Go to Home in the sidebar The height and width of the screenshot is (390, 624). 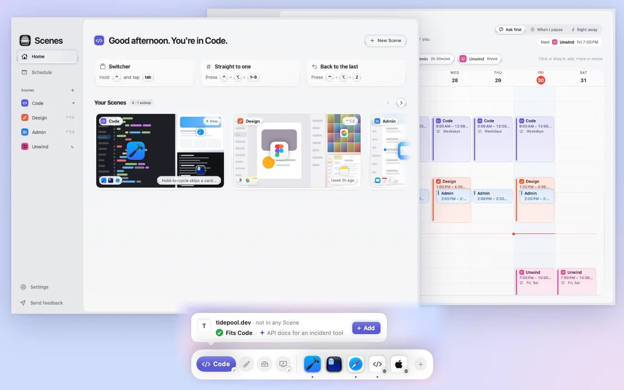pyautogui.click(x=47, y=56)
